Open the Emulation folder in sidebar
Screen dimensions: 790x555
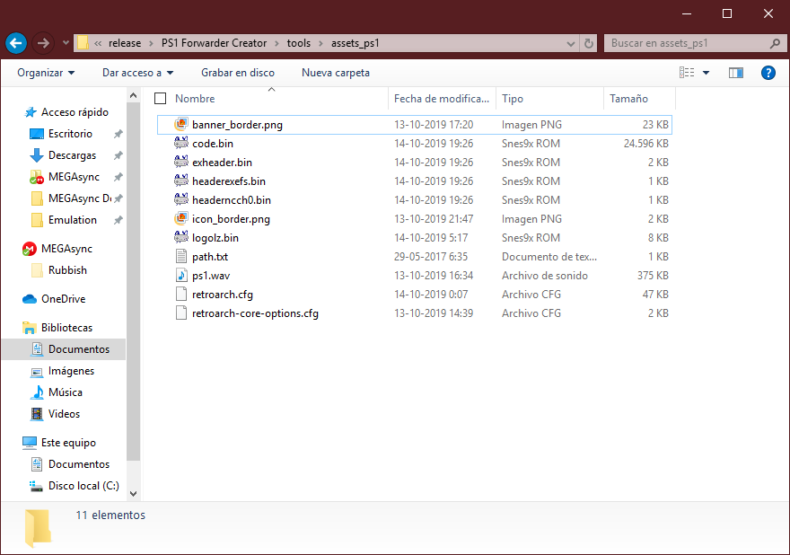point(73,220)
